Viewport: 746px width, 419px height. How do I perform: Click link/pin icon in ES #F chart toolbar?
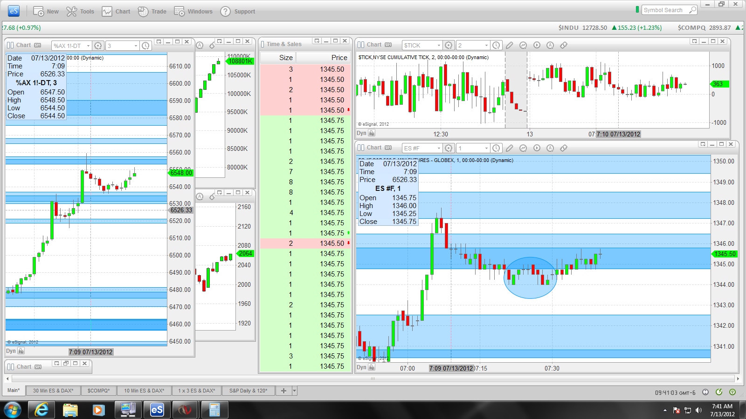[x=564, y=148]
